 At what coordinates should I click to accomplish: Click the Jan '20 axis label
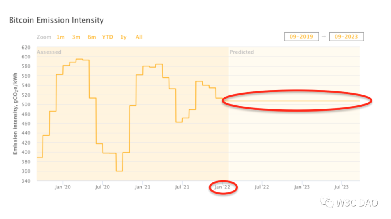click(63, 187)
